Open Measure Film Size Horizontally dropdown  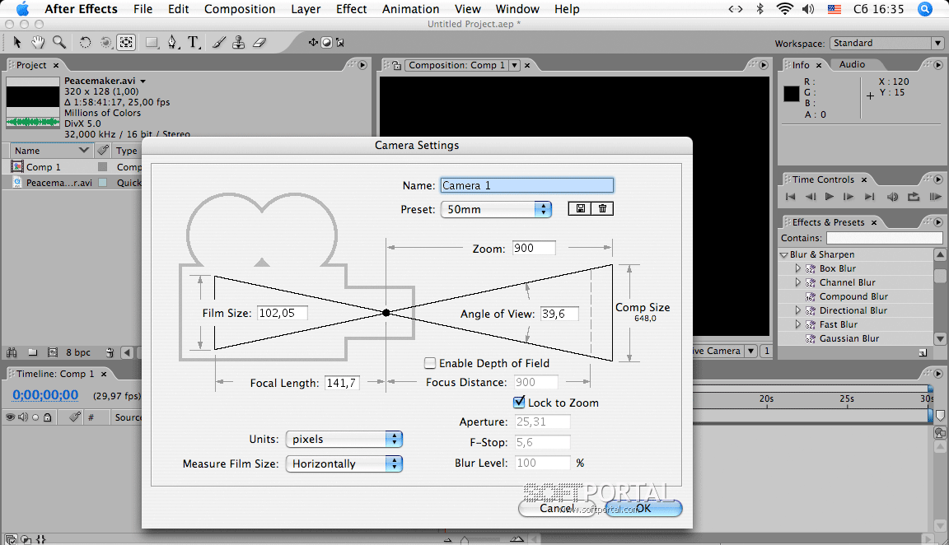click(344, 464)
